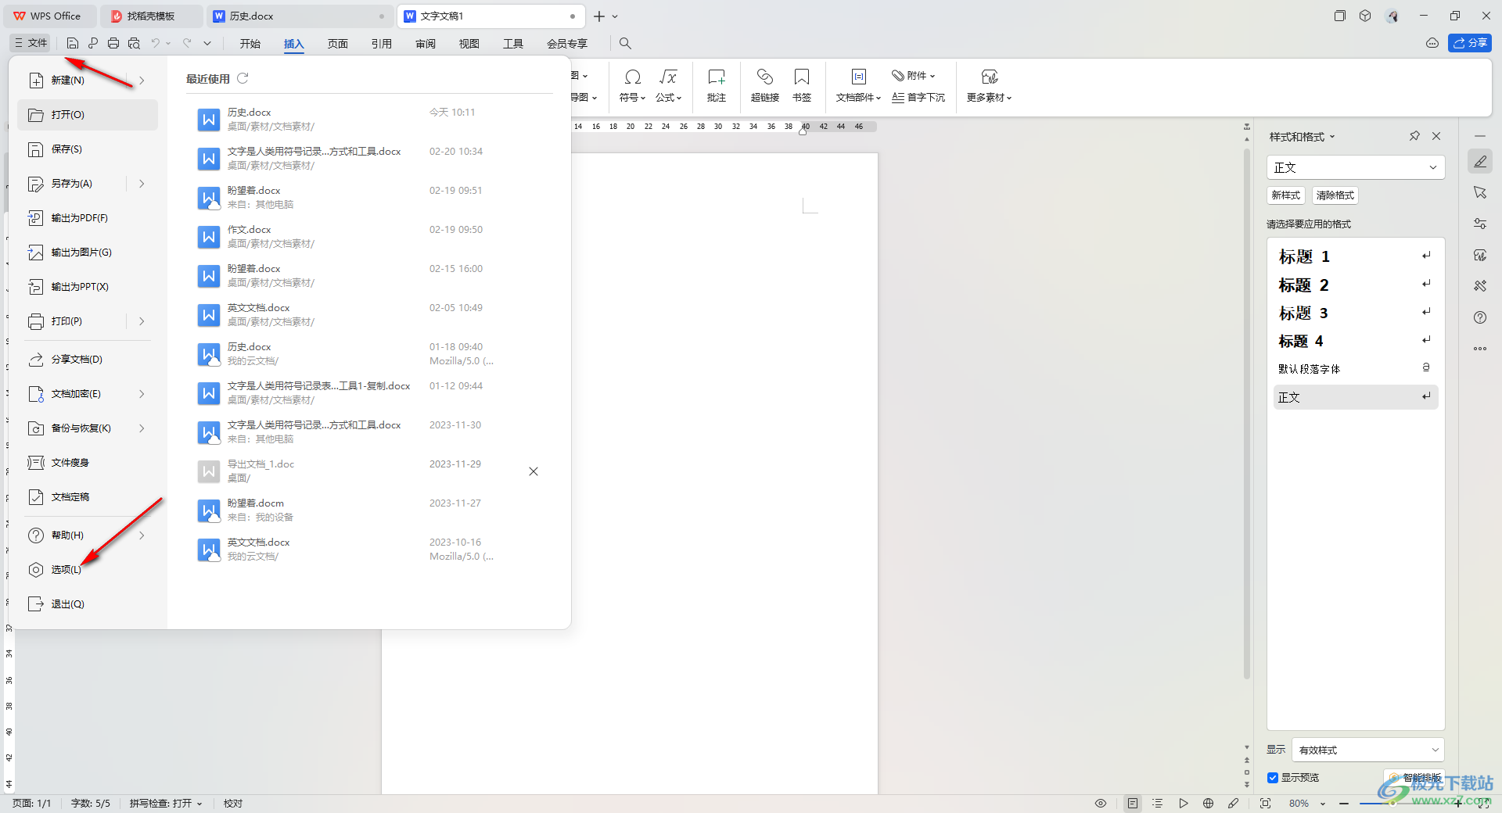Click the Print icon in quick toolbar
The height and width of the screenshot is (813, 1502).
113,44
